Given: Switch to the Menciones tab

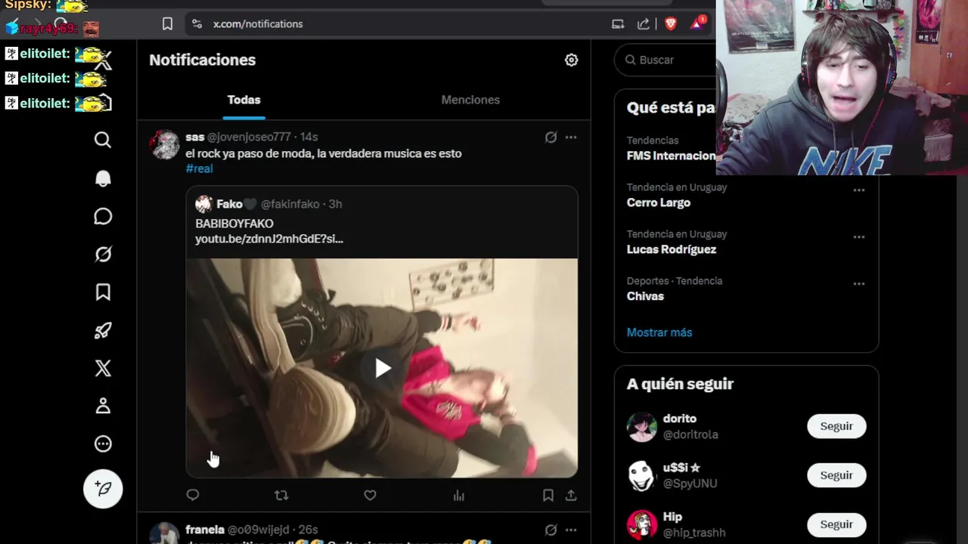Looking at the screenshot, I should coord(470,100).
